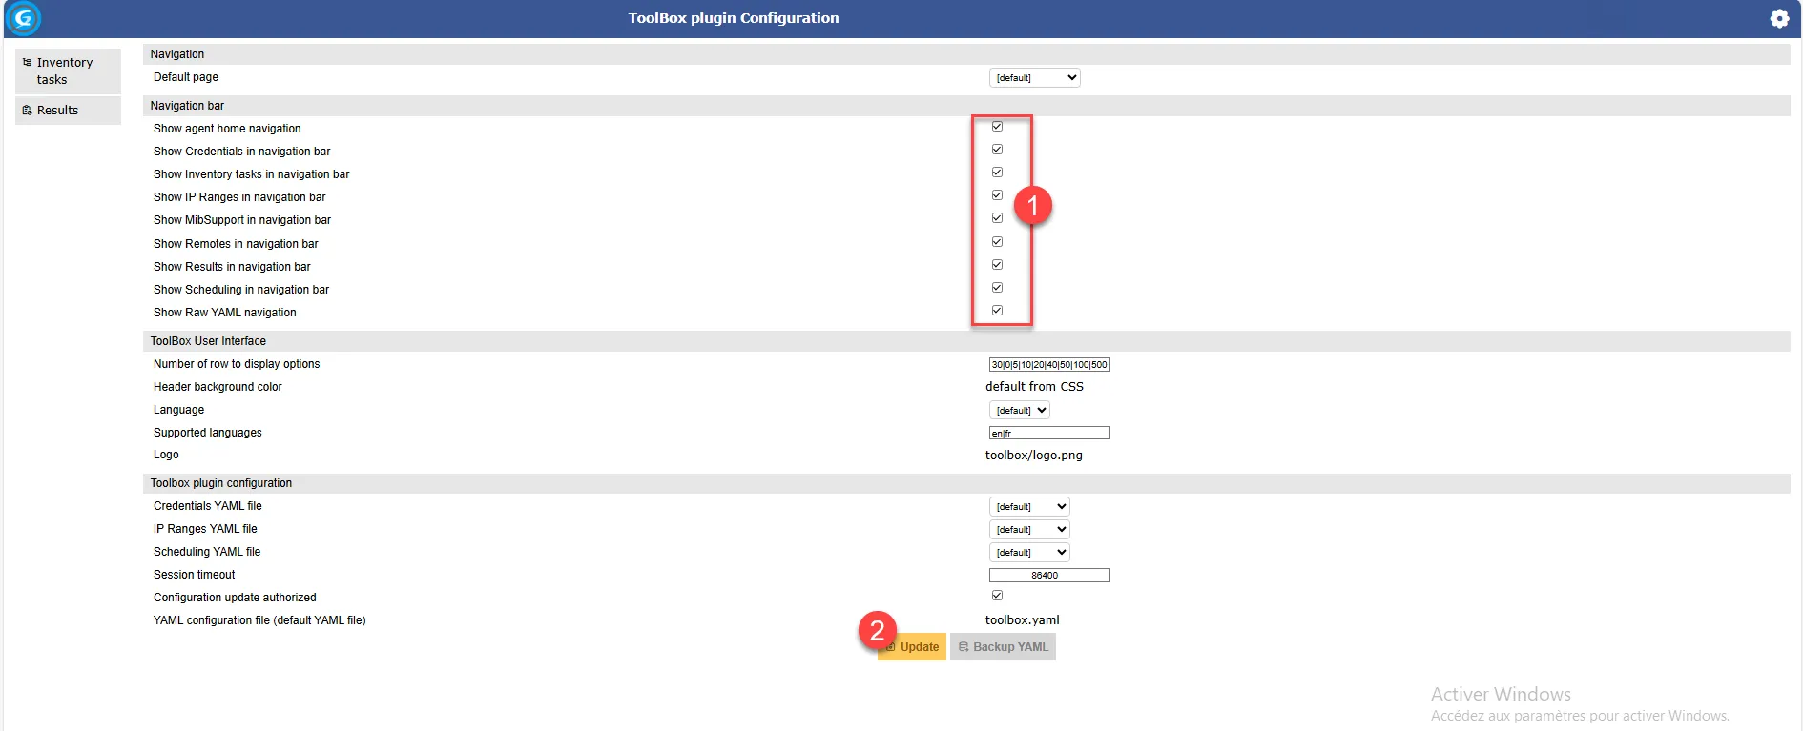The width and height of the screenshot is (1803, 731).
Task: Click the Session timeout input field
Action: 1048,576
